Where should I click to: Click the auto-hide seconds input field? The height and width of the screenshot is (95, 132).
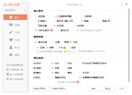tap(75, 51)
